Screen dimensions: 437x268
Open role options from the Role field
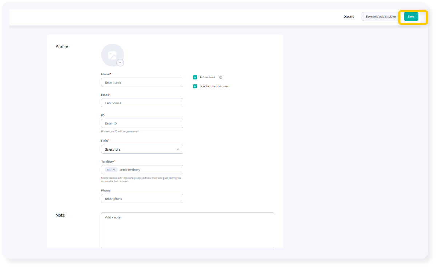[x=142, y=149]
